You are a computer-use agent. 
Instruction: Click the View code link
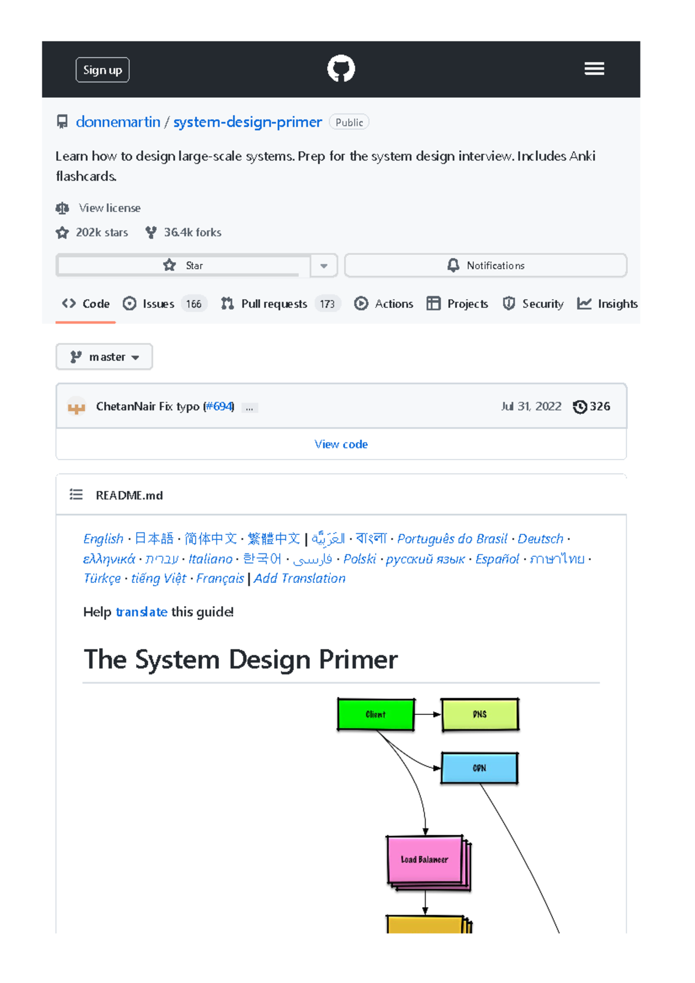pos(341,445)
